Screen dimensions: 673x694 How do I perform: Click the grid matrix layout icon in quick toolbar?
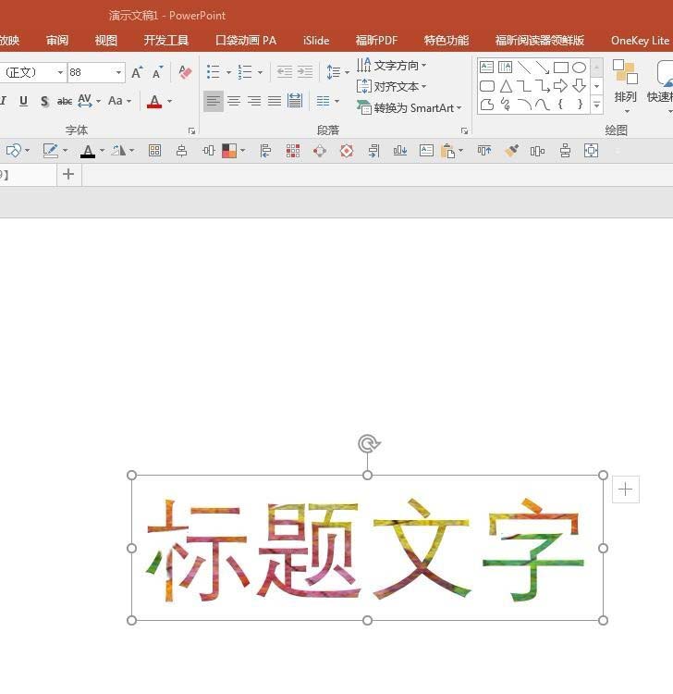(x=293, y=151)
